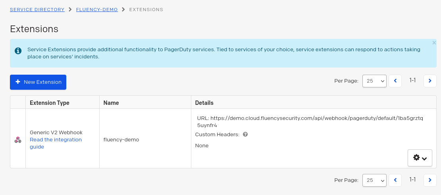Click the bottom 1-1 page range indicator
The width and height of the screenshot is (441, 195).
(x=412, y=180)
